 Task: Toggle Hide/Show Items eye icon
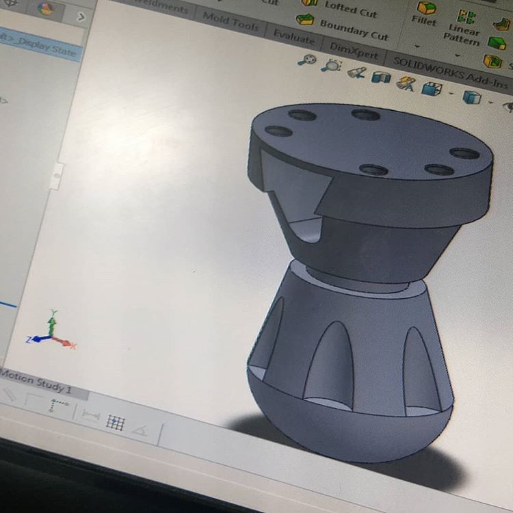coord(508,107)
